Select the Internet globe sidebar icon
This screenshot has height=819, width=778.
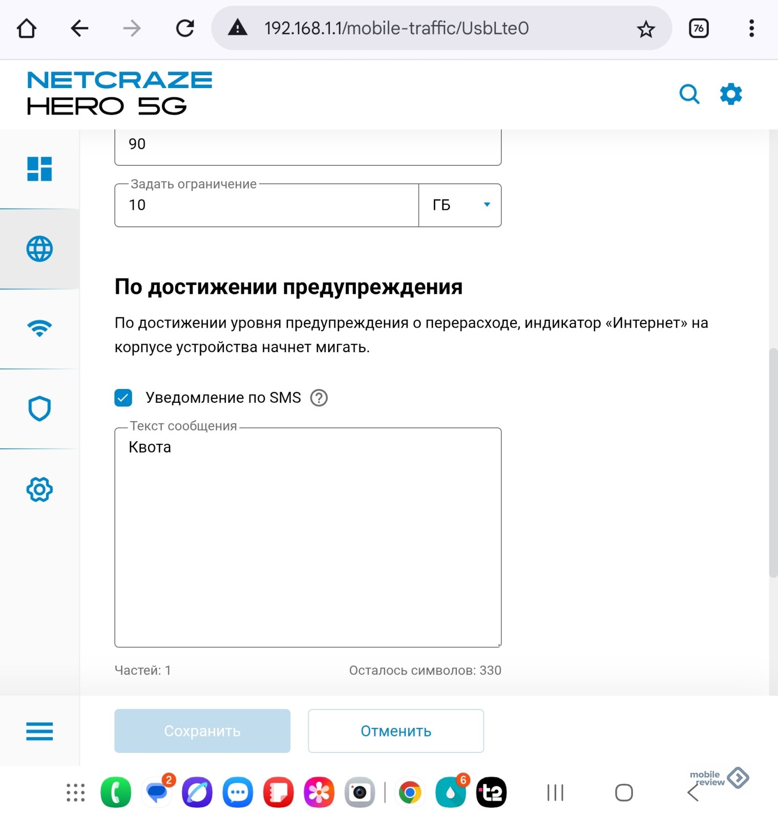point(39,249)
